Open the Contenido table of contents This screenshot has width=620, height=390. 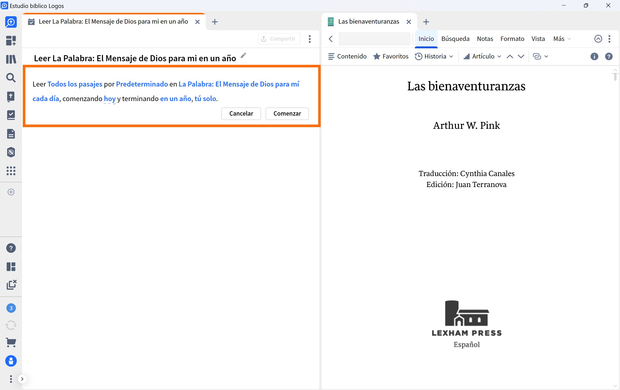coord(347,56)
